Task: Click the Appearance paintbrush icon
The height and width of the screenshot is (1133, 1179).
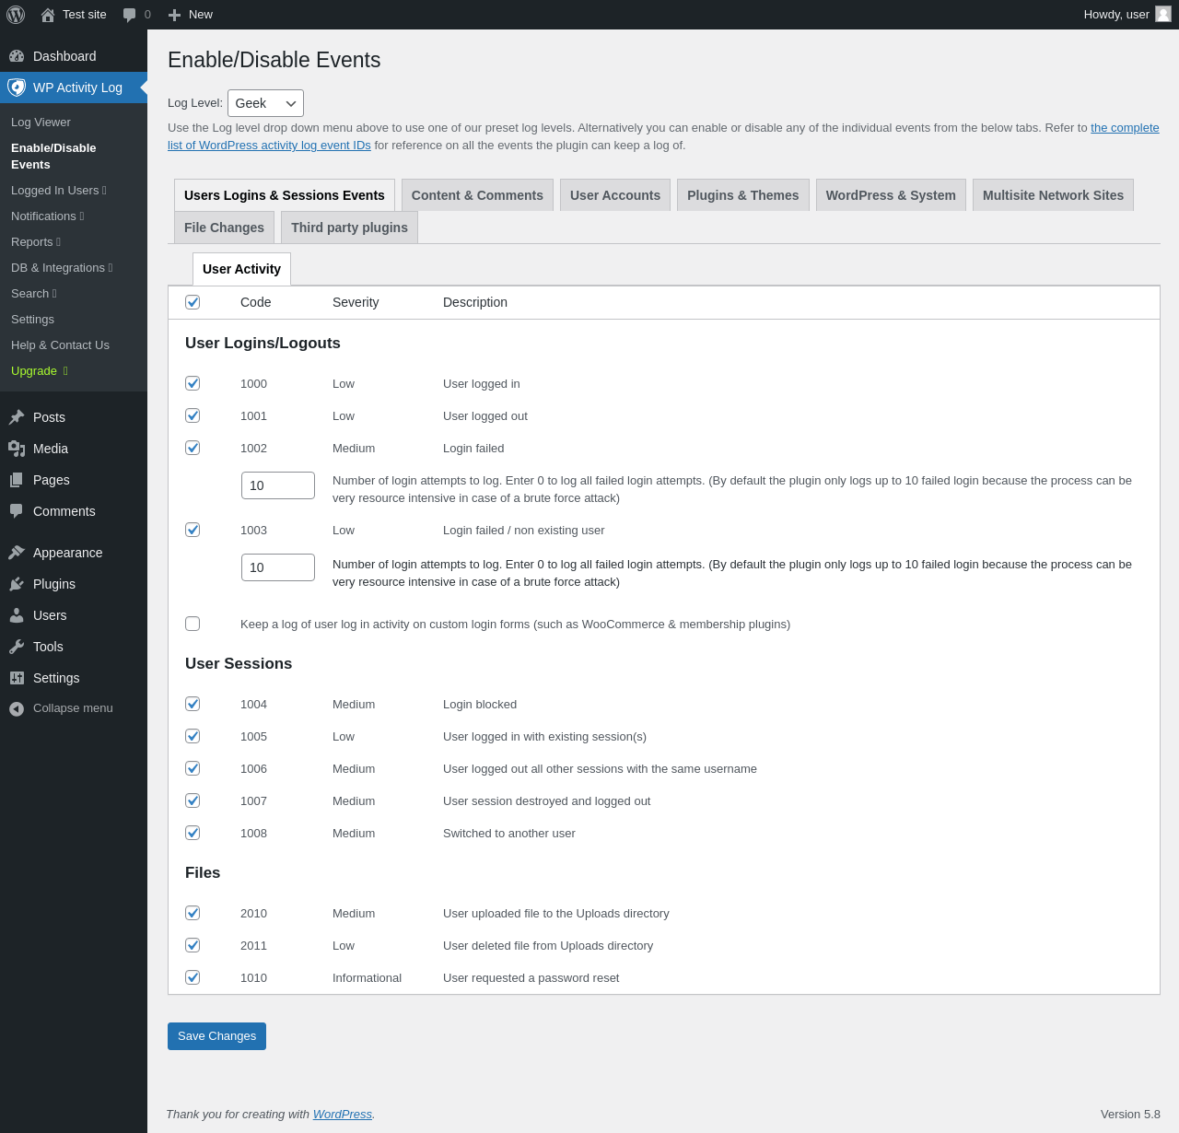Action: pos(17,553)
